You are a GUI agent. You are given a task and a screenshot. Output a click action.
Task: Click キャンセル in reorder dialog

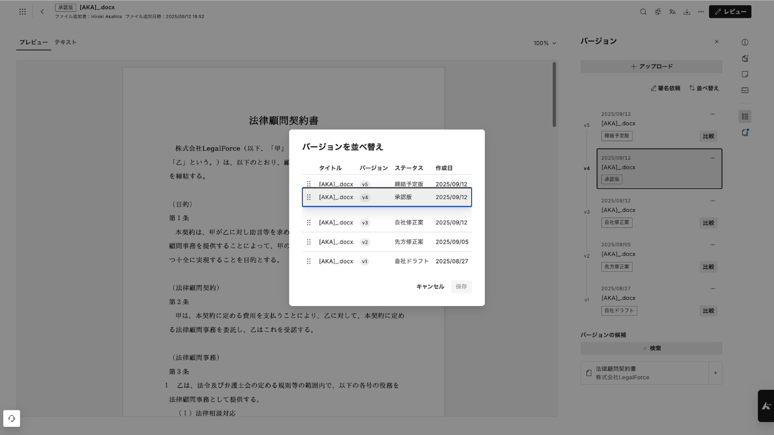point(430,287)
